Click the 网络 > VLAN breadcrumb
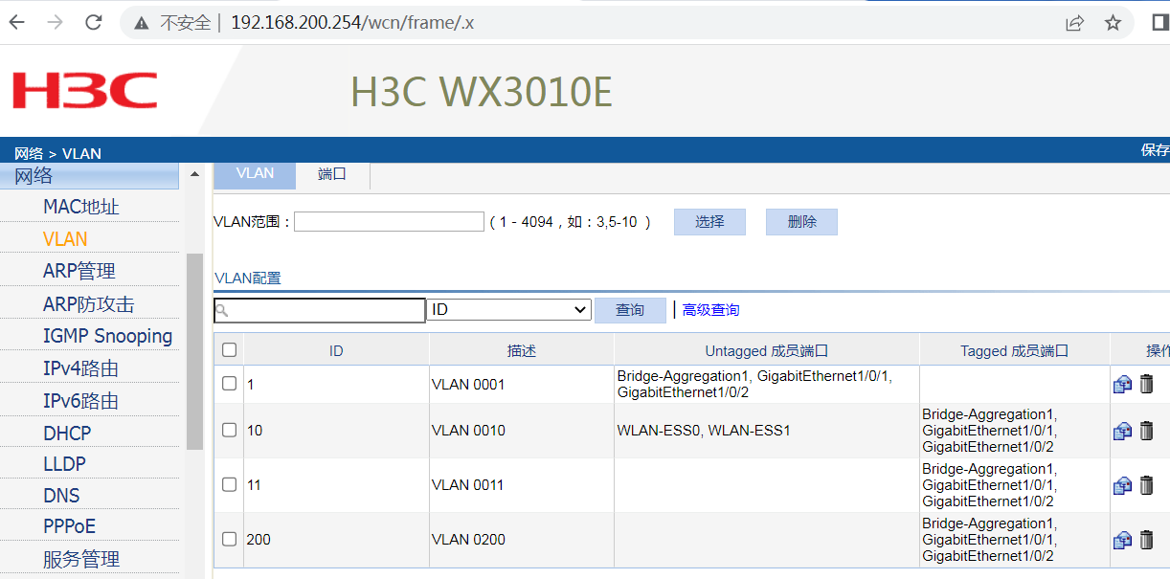The image size is (1170, 579). (x=57, y=153)
